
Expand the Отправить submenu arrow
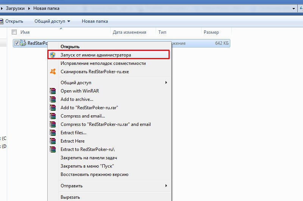(x=166, y=186)
